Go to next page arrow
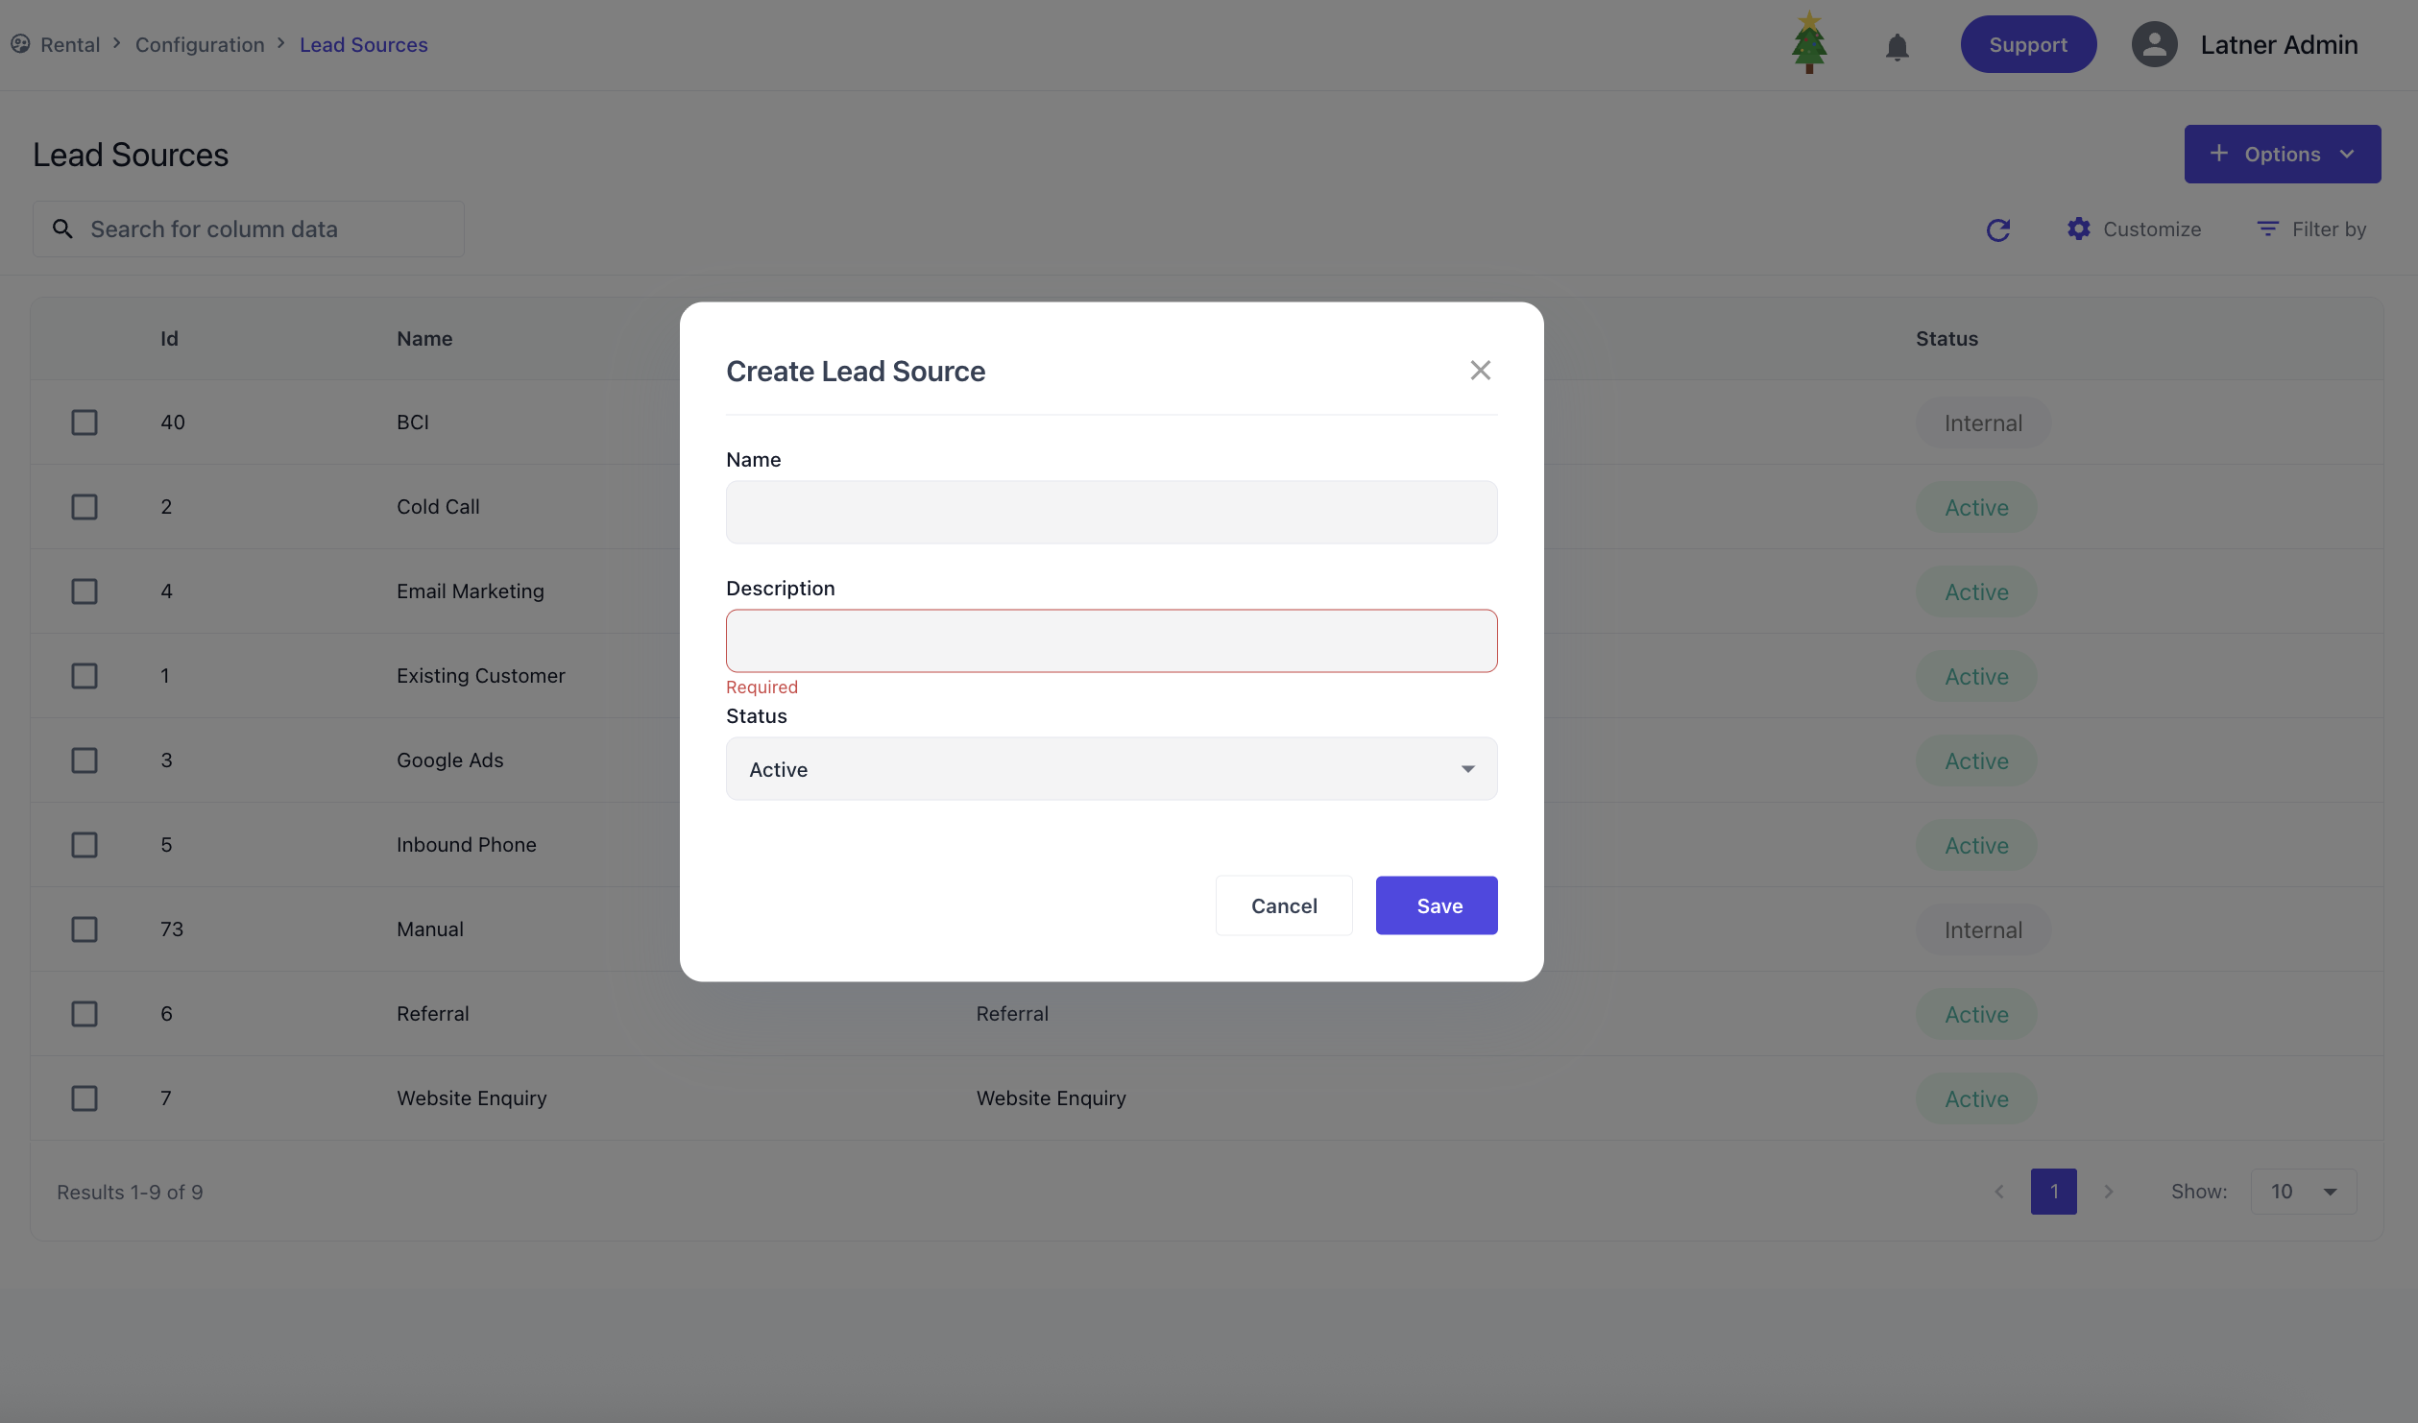The width and height of the screenshot is (2418, 1423). [x=2109, y=1192]
